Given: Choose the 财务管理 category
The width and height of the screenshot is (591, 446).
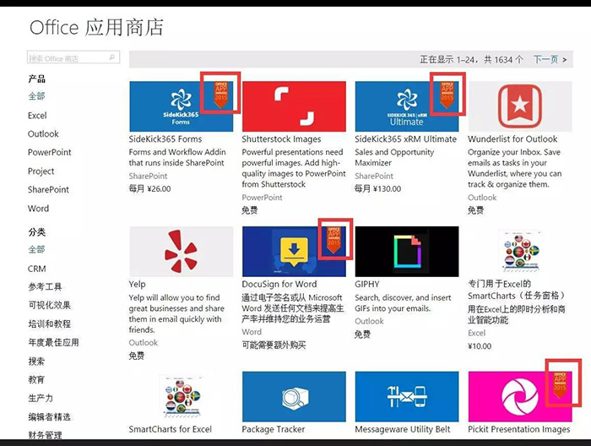Looking at the screenshot, I should click(45, 435).
